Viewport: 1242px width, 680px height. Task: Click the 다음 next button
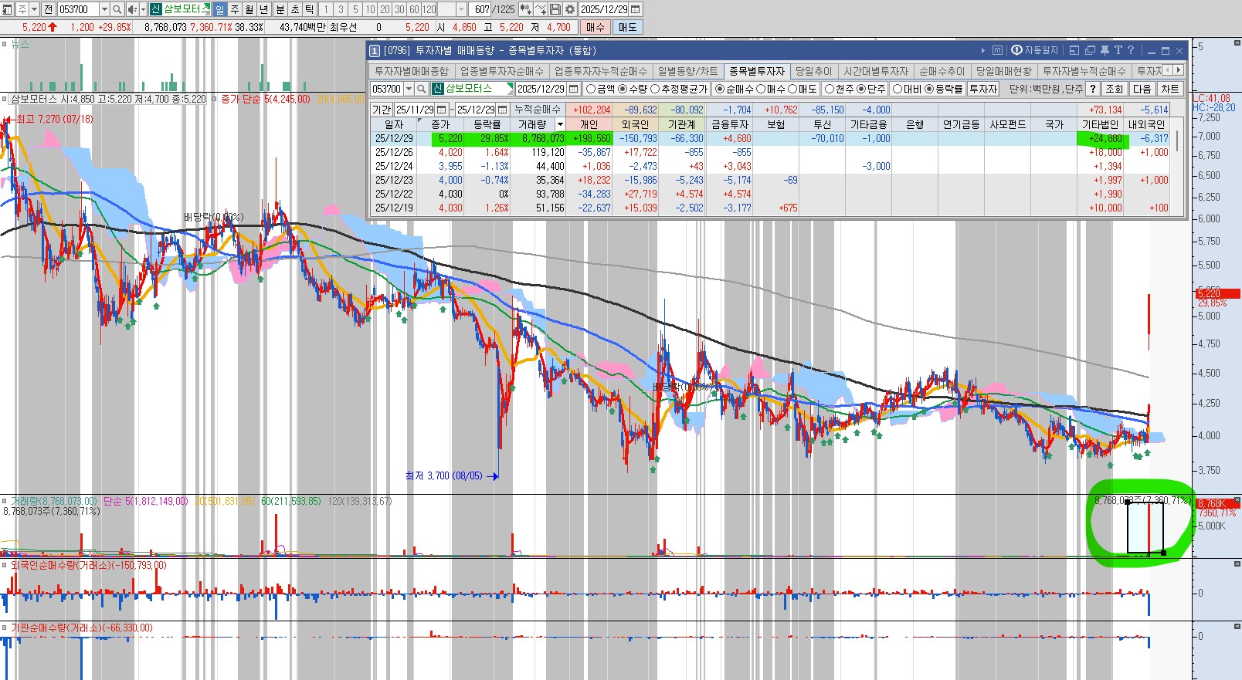1142,89
